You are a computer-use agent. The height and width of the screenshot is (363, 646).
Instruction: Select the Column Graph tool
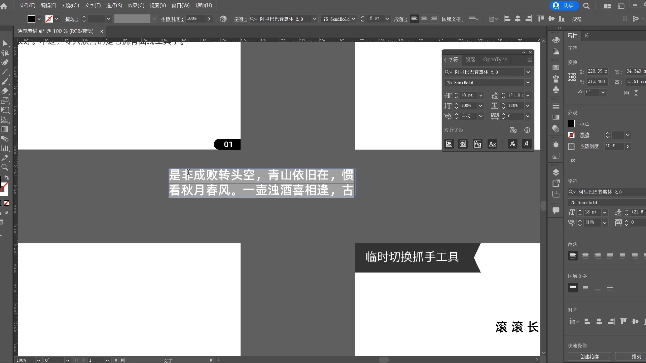5,148
